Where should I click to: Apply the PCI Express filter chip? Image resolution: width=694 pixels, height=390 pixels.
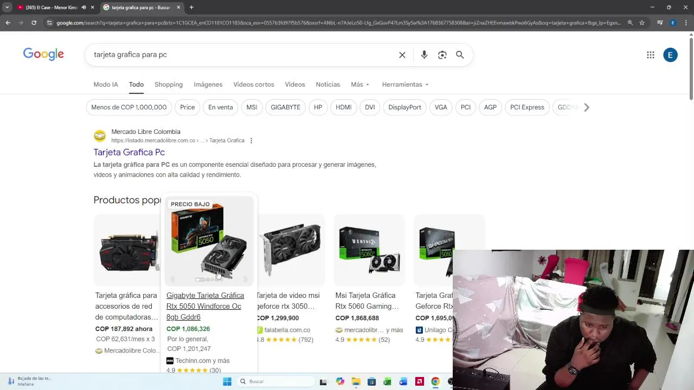click(527, 107)
